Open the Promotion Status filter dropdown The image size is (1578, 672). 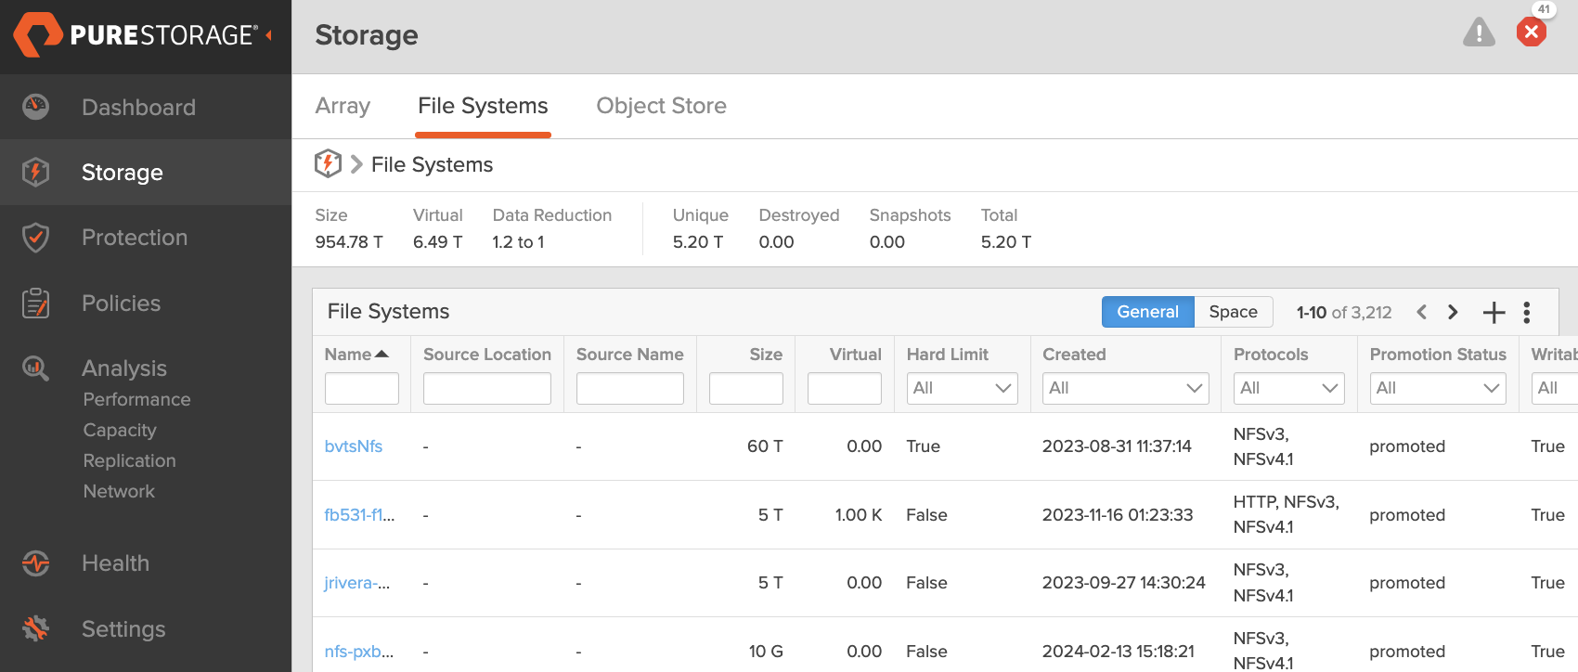point(1437,388)
